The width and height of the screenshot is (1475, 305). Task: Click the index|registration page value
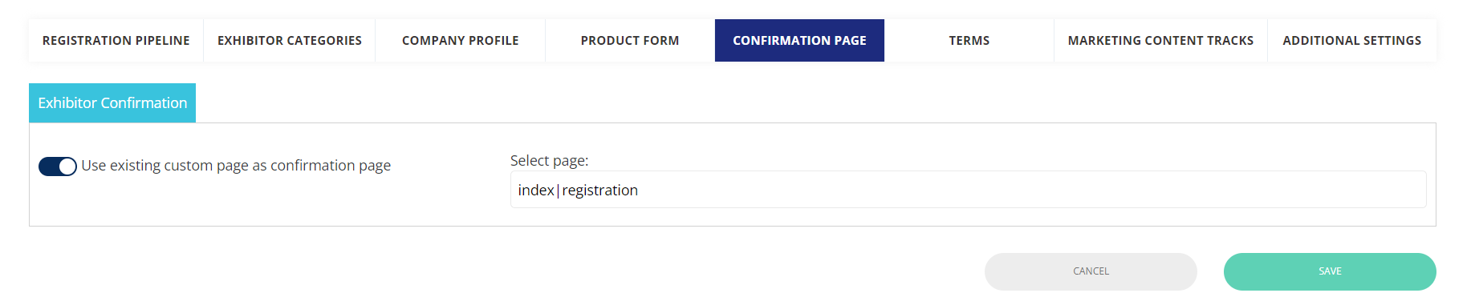pos(578,190)
